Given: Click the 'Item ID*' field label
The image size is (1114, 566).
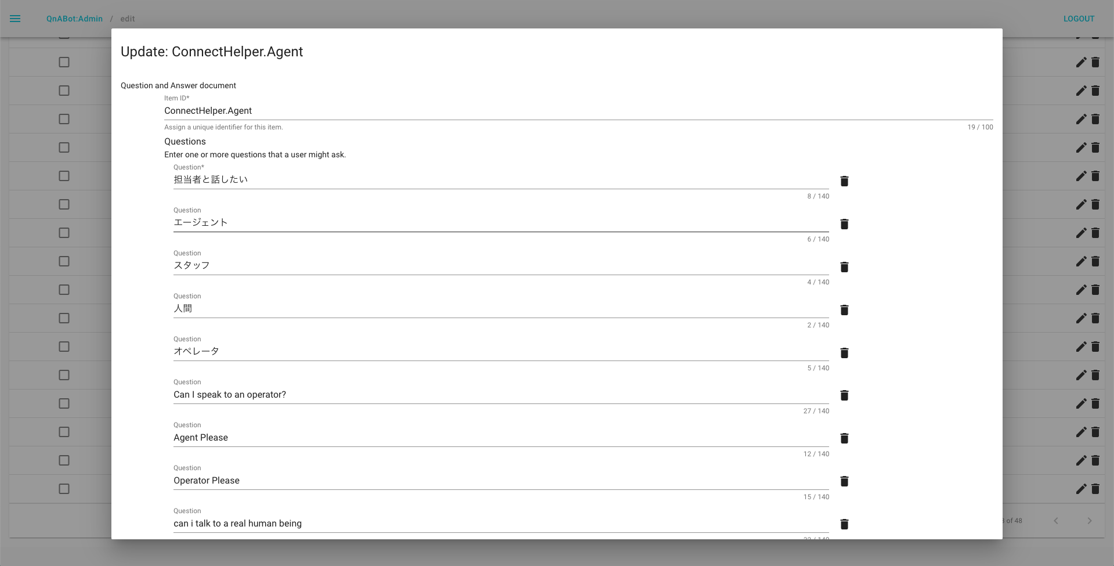Looking at the screenshot, I should point(176,98).
